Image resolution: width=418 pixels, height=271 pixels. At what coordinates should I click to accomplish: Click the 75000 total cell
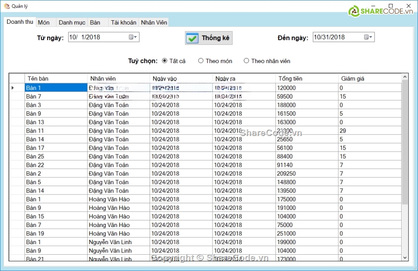(307, 225)
